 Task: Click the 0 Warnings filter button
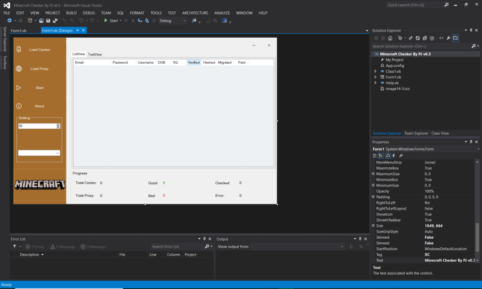[63, 247]
